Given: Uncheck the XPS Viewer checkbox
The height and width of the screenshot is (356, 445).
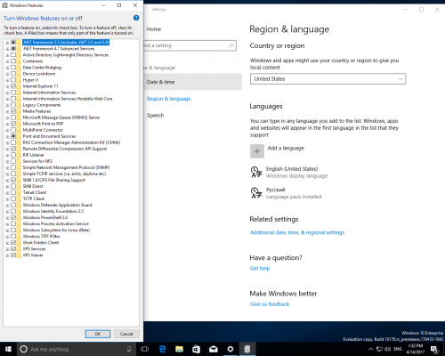Looking at the screenshot, I should click(x=13, y=255).
